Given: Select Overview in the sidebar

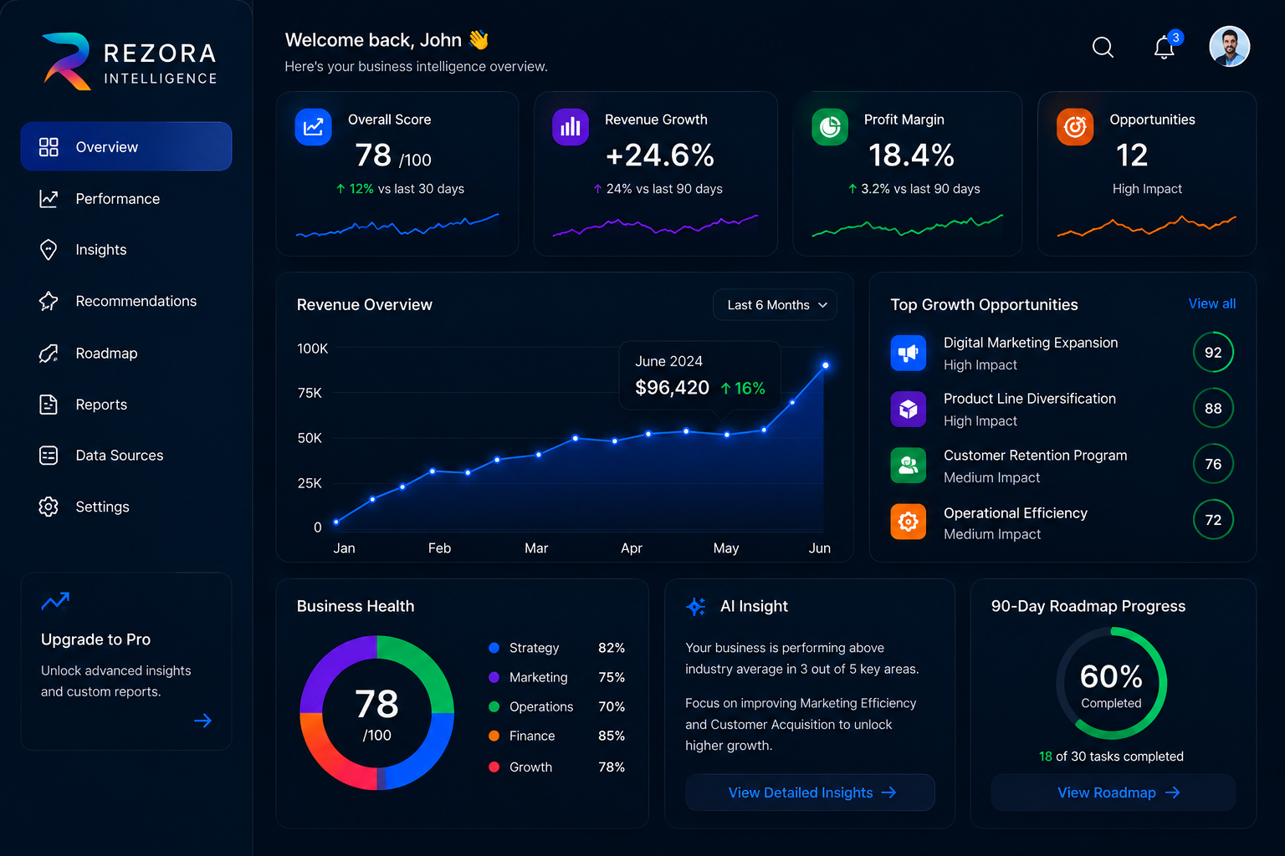Looking at the screenshot, I should [126, 146].
